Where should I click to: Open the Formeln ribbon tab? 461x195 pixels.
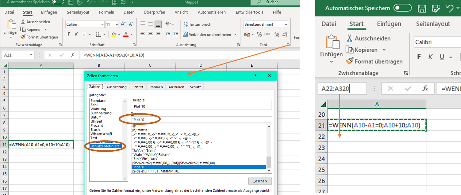pos(106,13)
